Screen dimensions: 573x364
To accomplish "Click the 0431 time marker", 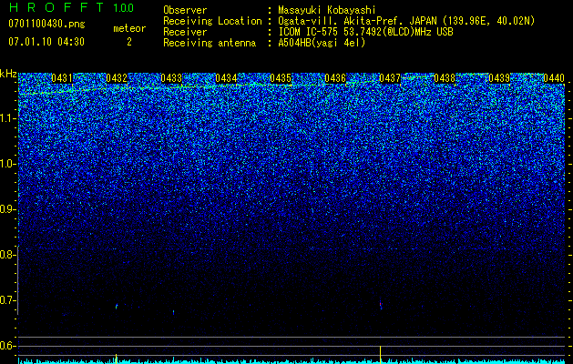I will pos(62,78).
